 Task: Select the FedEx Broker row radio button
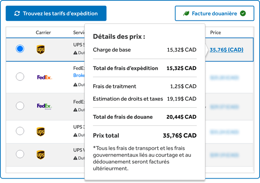pos(20,76)
